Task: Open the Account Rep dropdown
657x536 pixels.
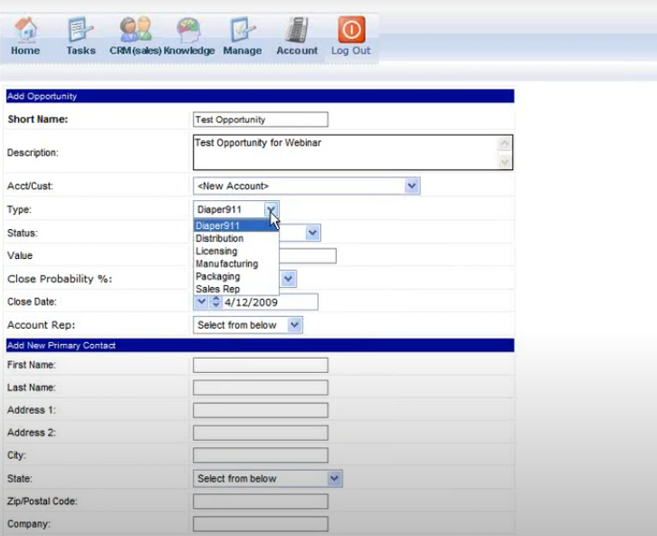Action: (248, 325)
